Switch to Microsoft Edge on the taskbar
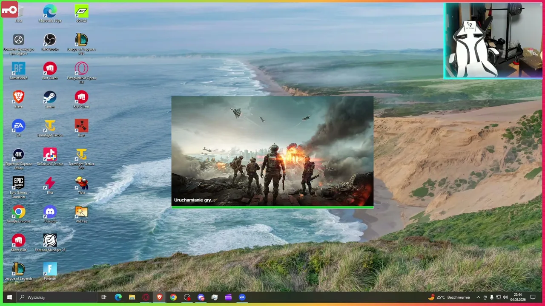 (x=118, y=297)
